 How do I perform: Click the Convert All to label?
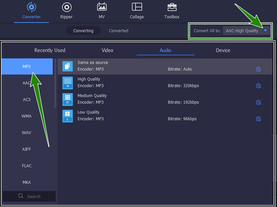click(207, 31)
